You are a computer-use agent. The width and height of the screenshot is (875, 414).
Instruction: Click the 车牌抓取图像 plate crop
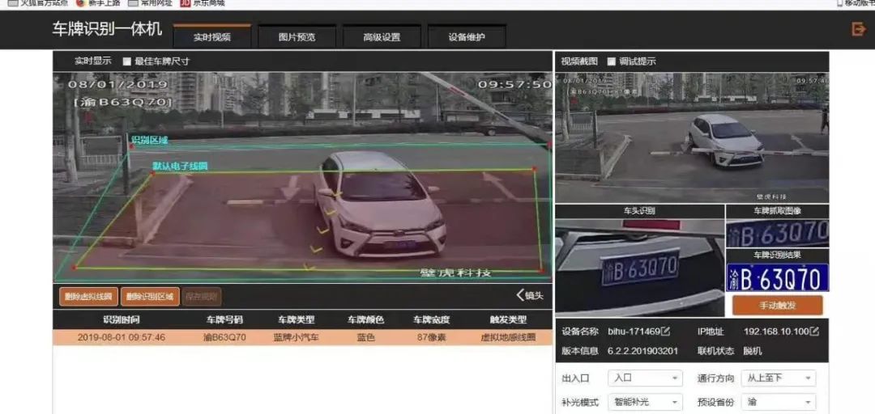click(x=777, y=234)
